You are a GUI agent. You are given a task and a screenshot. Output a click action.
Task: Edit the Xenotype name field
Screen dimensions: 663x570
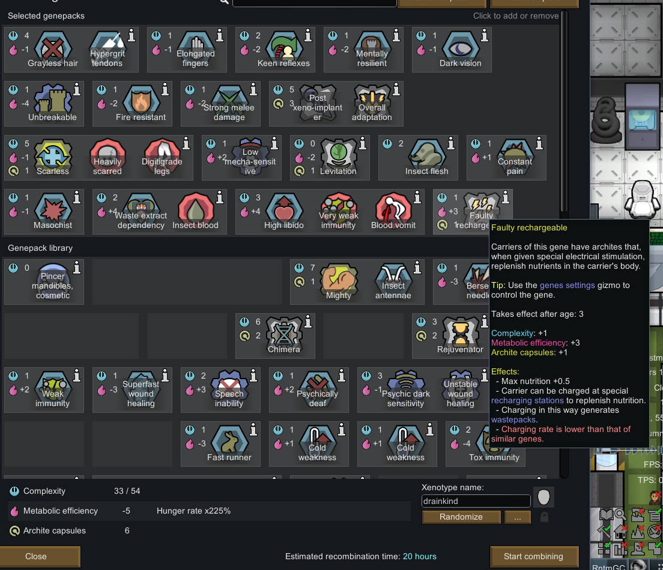pyautogui.click(x=476, y=501)
